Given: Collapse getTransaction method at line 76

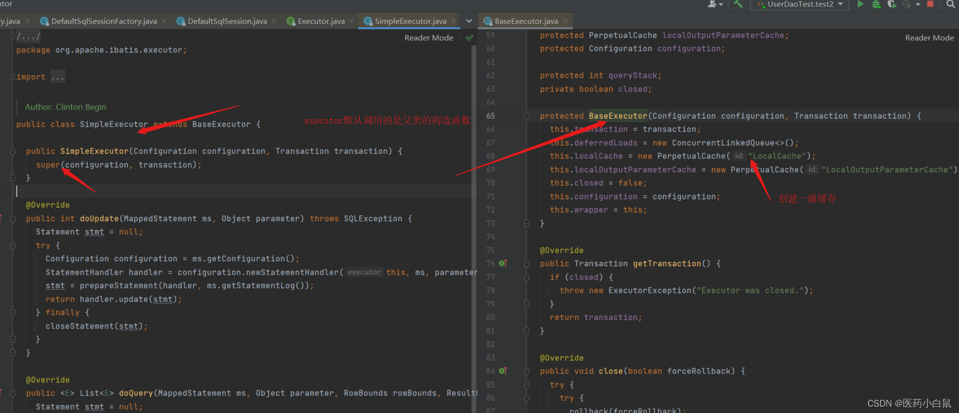Looking at the screenshot, I should pos(527,264).
